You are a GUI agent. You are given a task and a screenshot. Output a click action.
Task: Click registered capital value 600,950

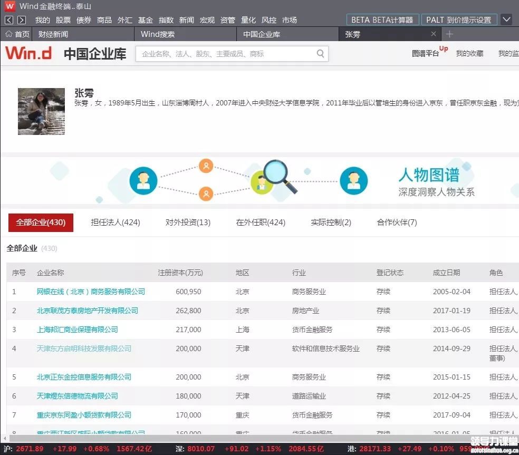[x=188, y=292]
